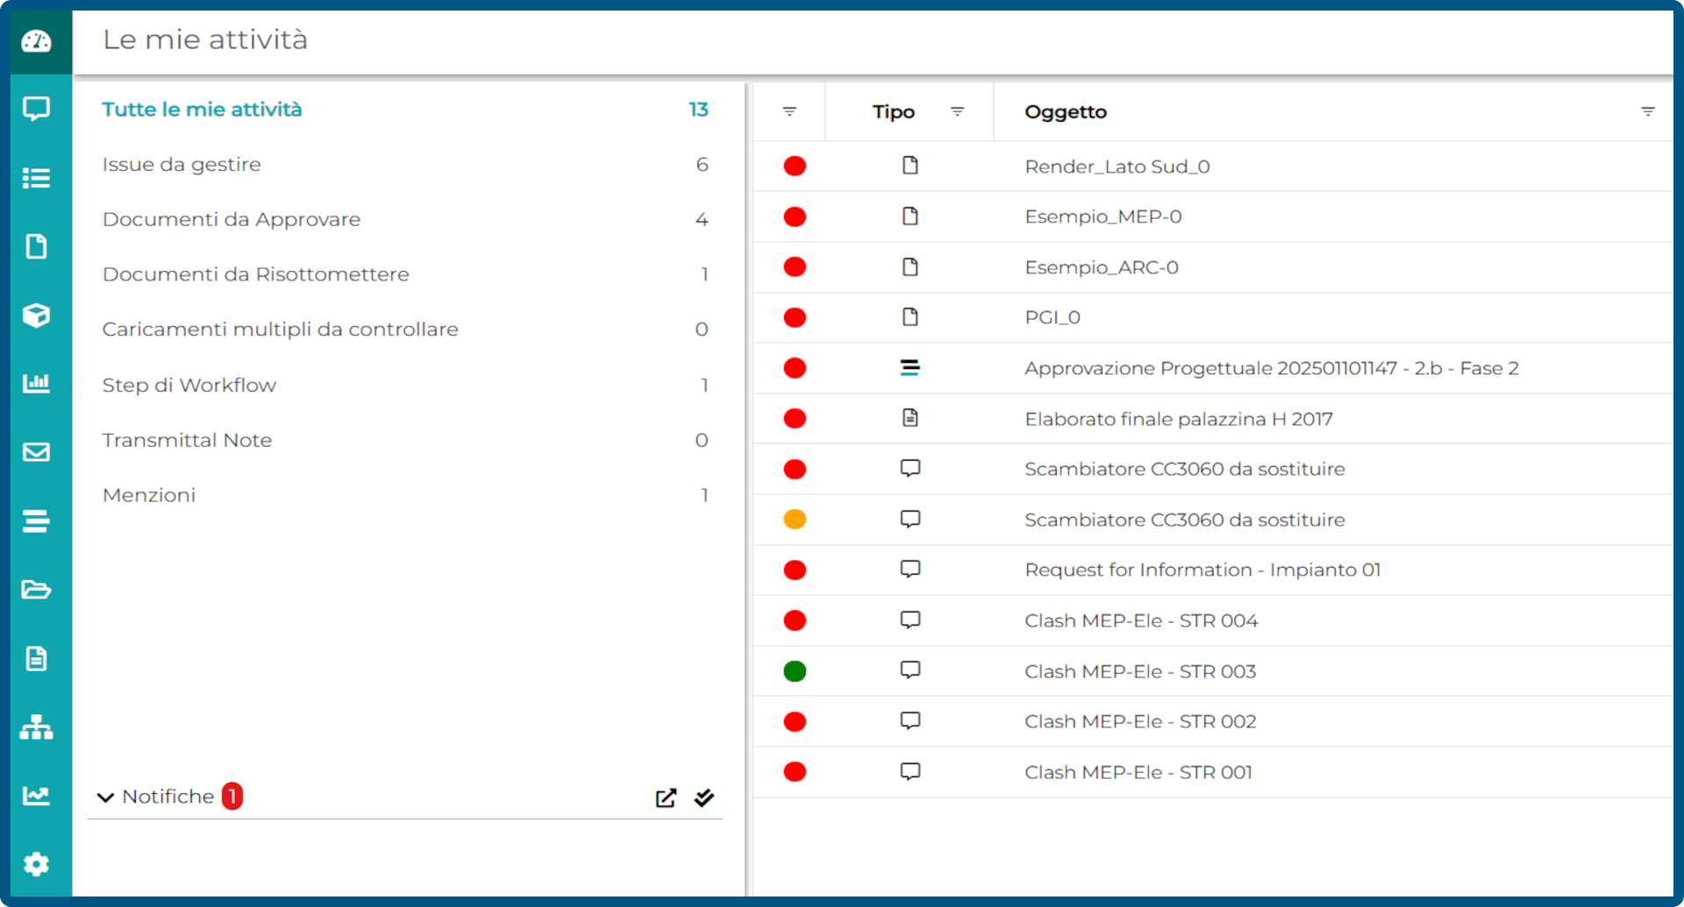1684x907 pixels.
Task: Click issue icon for Clash STR 001
Action: pyautogui.click(x=910, y=771)
